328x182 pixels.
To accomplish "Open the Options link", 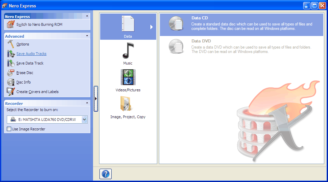I will (23, 44).
